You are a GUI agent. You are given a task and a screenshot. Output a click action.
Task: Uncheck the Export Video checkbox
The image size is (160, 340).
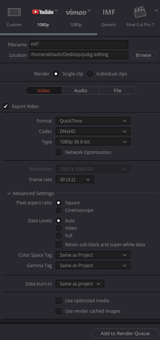click(6, 106)
